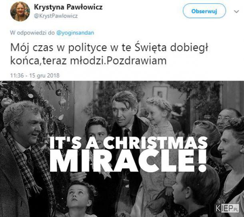244x217 pixels.
Task: Click the girl looking upward at bottom
Action: [79, 199]
